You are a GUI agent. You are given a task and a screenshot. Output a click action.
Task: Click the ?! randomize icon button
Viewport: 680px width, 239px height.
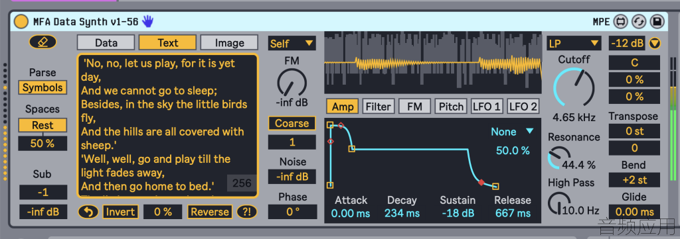point(247,212)
